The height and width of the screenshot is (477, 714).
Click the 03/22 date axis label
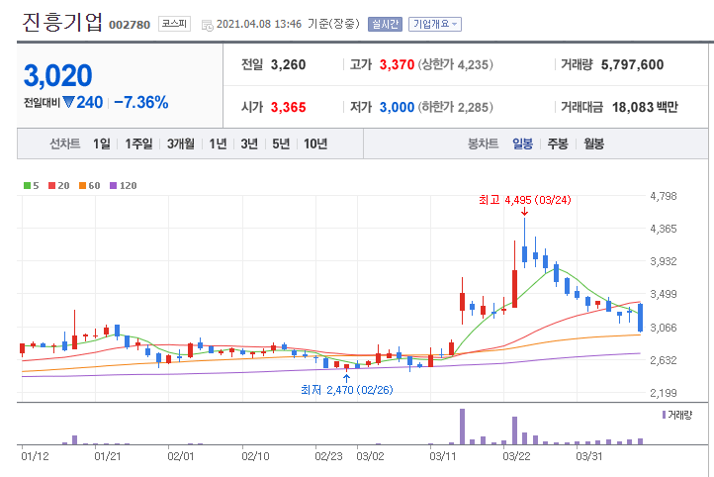click(x=516, y=456)
